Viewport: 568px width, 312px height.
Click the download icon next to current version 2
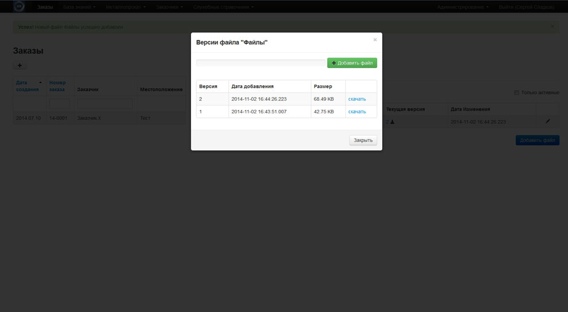392,122
